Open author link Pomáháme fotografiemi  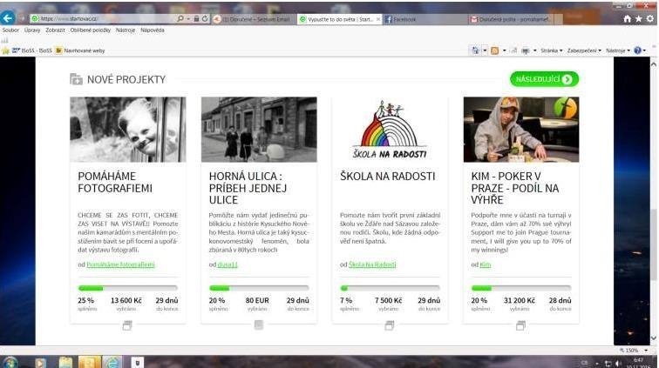[x=120, y=264]
